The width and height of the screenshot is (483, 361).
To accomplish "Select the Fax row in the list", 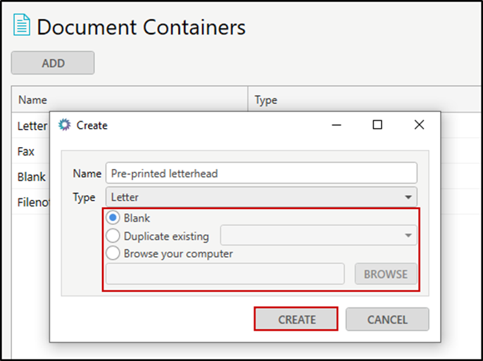I will point(26,151).
